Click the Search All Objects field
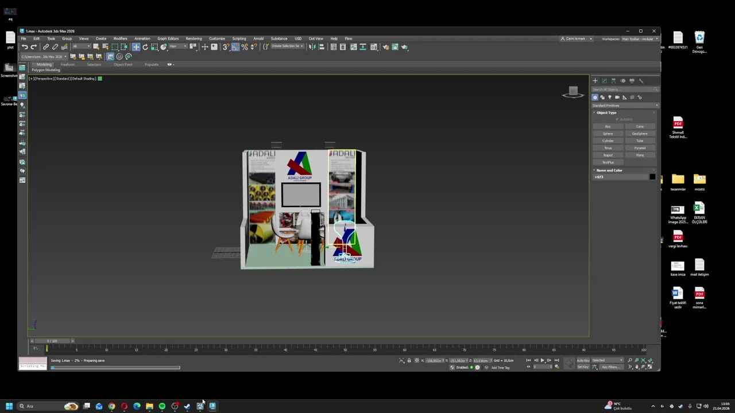The image size is (735, 413). [x=625, y=89]
